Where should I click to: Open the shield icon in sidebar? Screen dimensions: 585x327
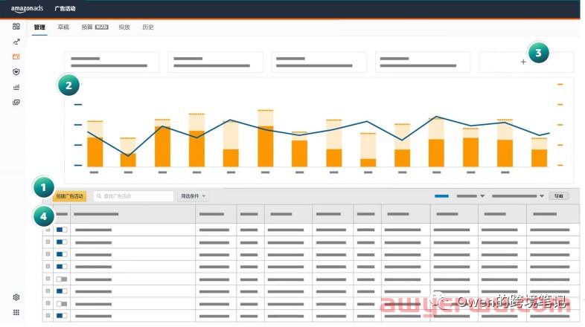(16, 72)
